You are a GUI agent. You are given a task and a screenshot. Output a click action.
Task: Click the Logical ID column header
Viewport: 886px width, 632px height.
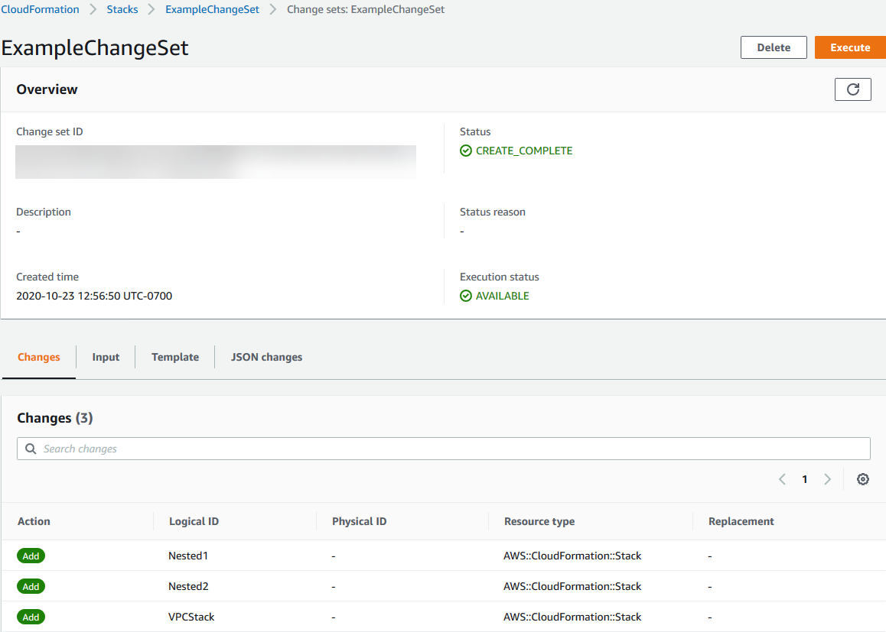(x=194, y=521)
